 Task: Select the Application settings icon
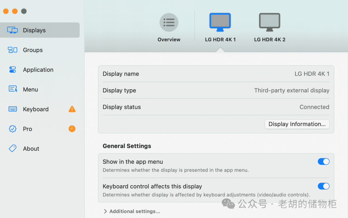click(x=13, y=70)
